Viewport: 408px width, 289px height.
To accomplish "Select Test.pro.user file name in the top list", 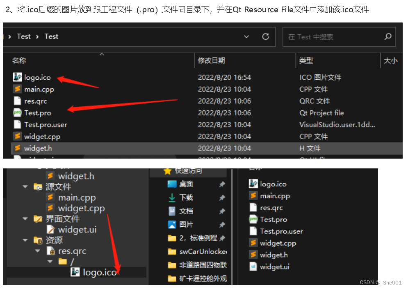I will click(46, 125).
